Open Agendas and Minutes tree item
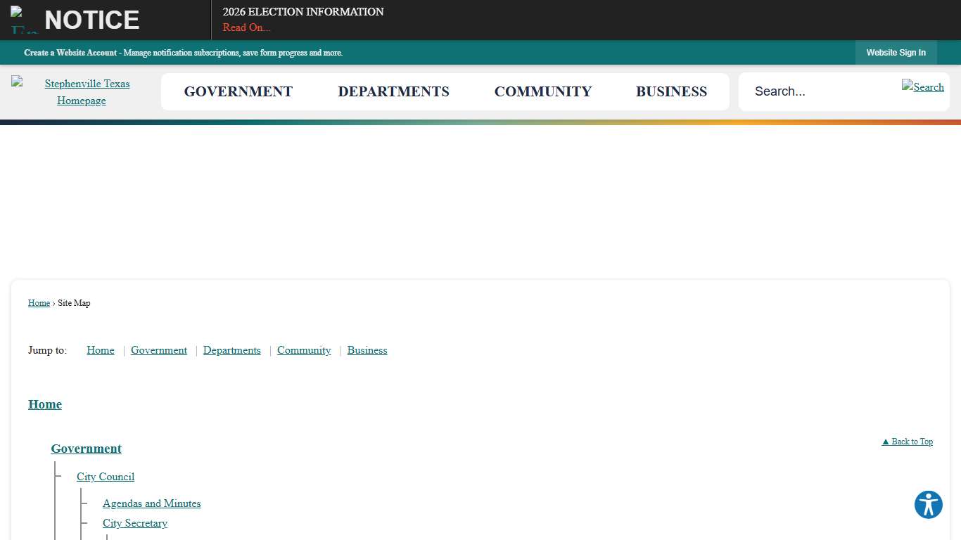 (x=151, y=503)
